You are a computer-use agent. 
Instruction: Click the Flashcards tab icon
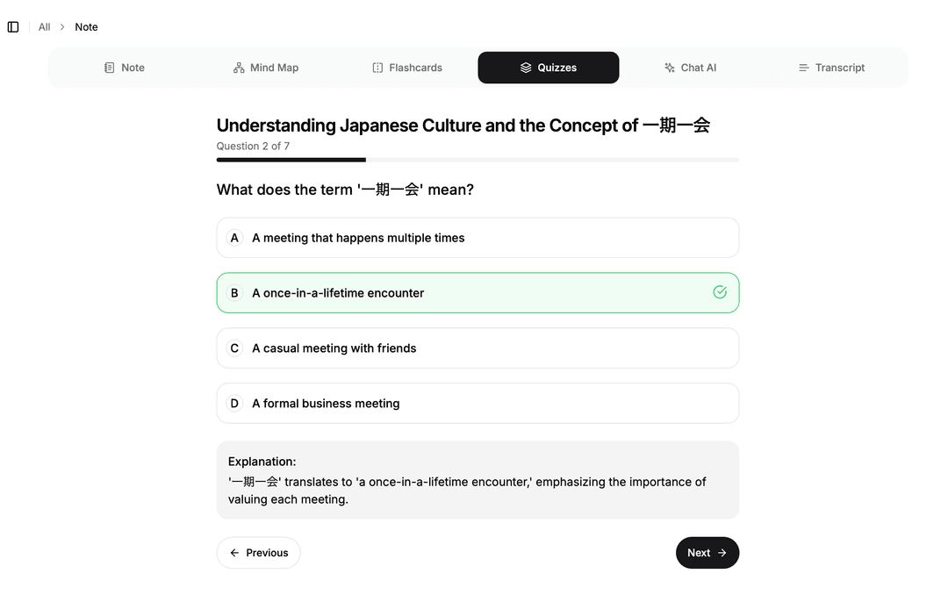click(x=377, y=68)
